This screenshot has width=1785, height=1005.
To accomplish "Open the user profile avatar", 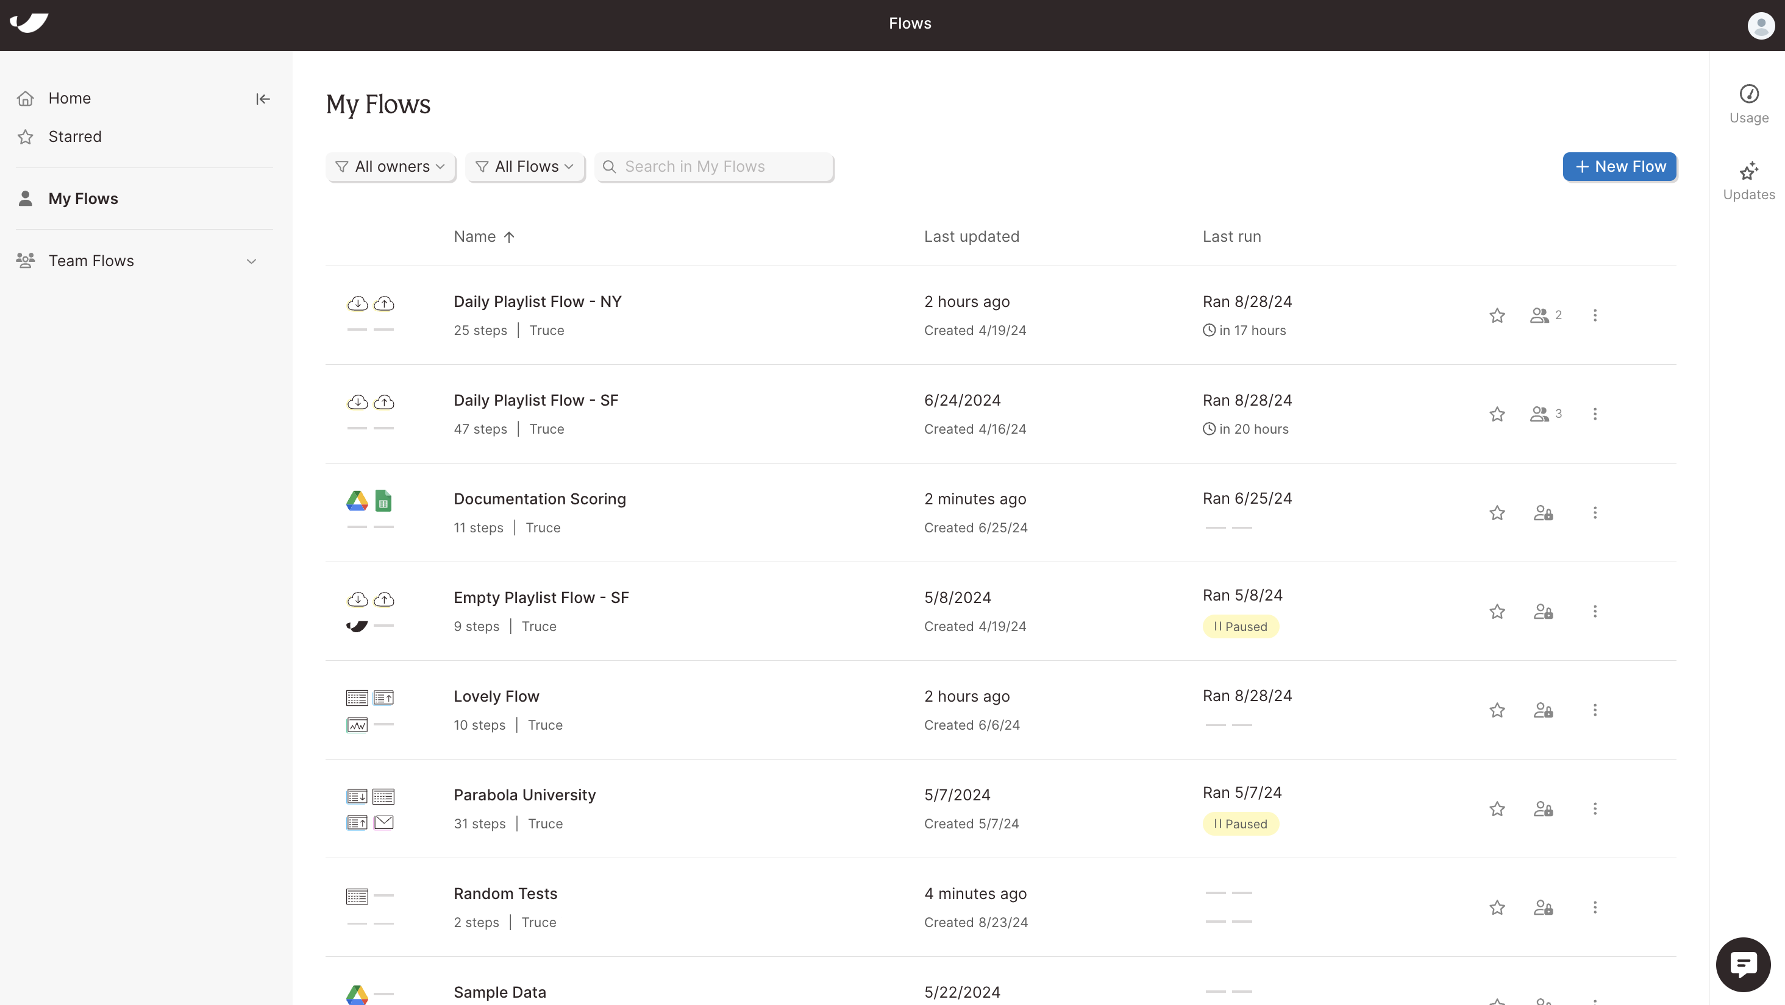I will (1760, 26).
